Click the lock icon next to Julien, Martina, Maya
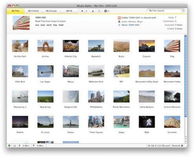Screen dimensions: 194x157 click(x=119, y=21)
